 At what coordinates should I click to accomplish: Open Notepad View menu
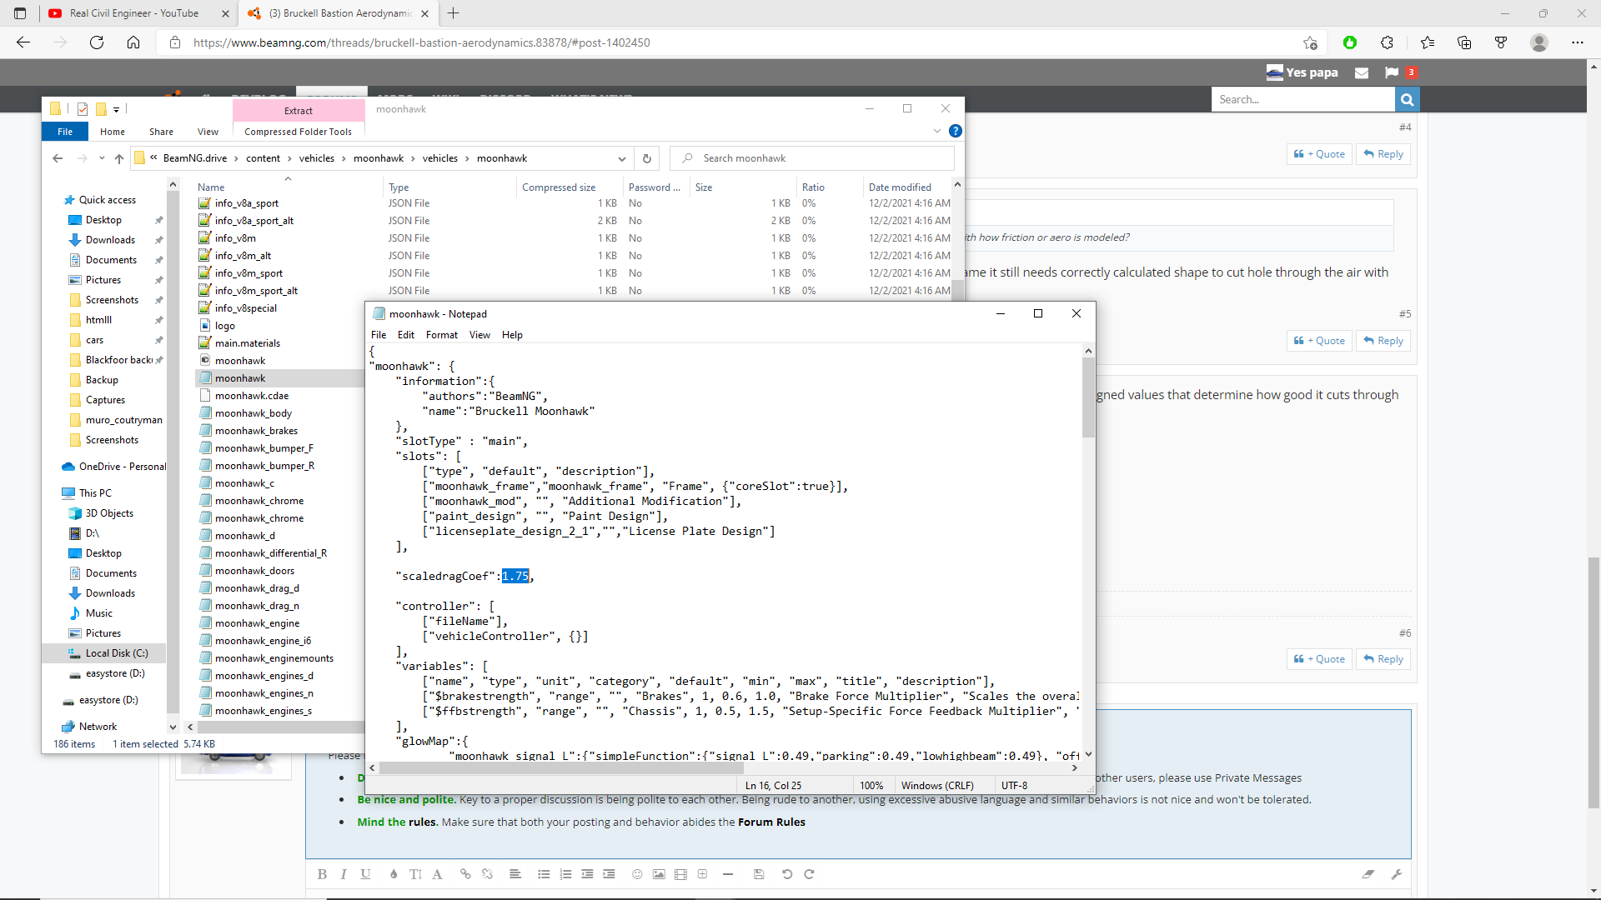click(x=479, y=335)
